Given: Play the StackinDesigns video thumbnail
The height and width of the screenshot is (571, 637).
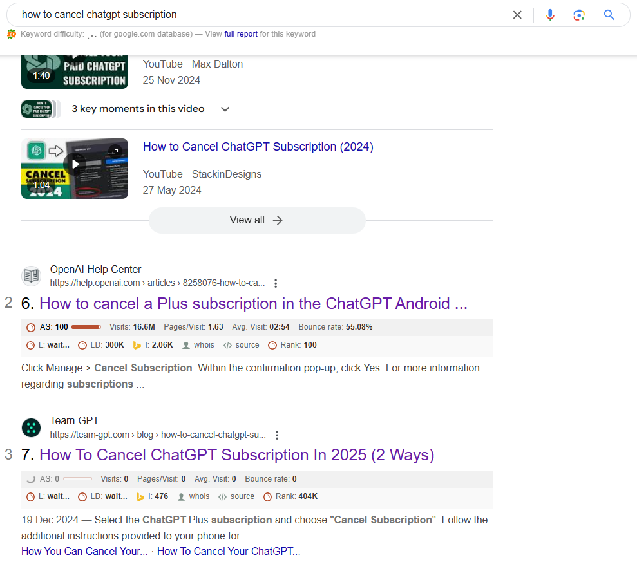Looking at the screenshot, I should [75, 169].
